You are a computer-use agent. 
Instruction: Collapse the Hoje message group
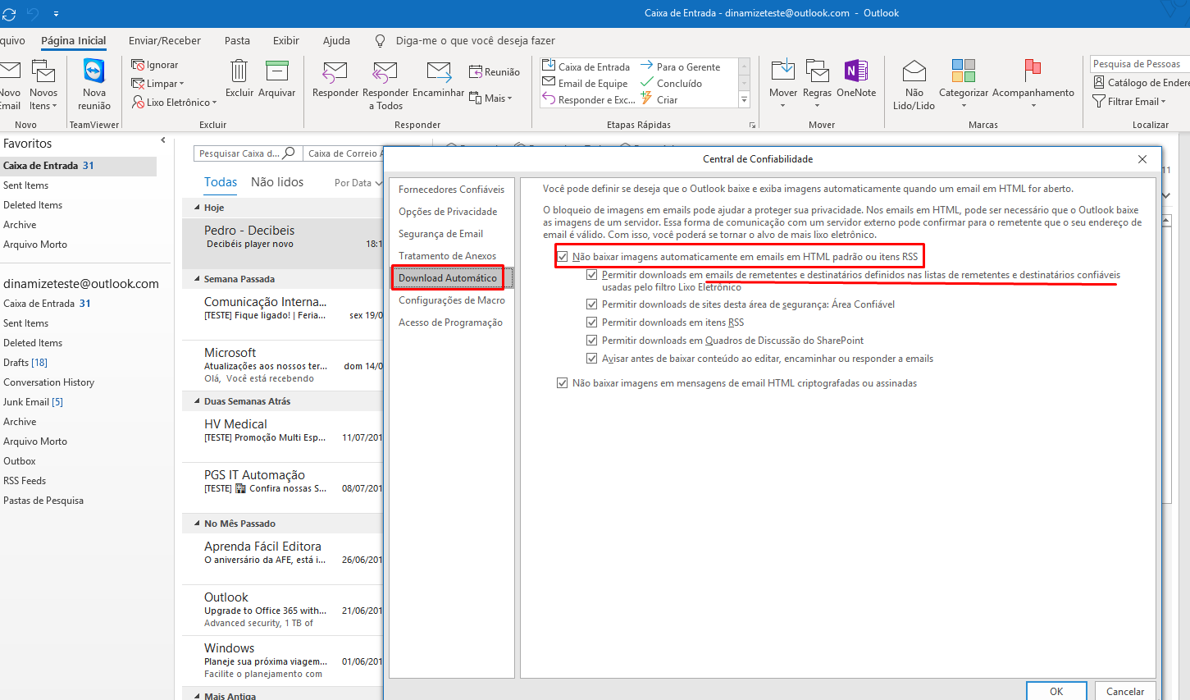(197, 208)
